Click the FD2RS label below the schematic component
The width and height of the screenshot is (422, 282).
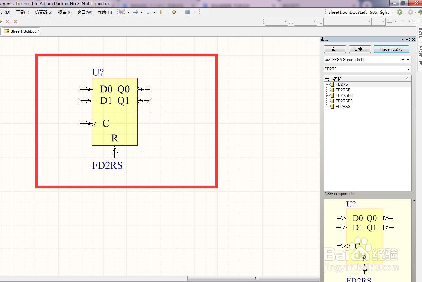tap(108, 165)
